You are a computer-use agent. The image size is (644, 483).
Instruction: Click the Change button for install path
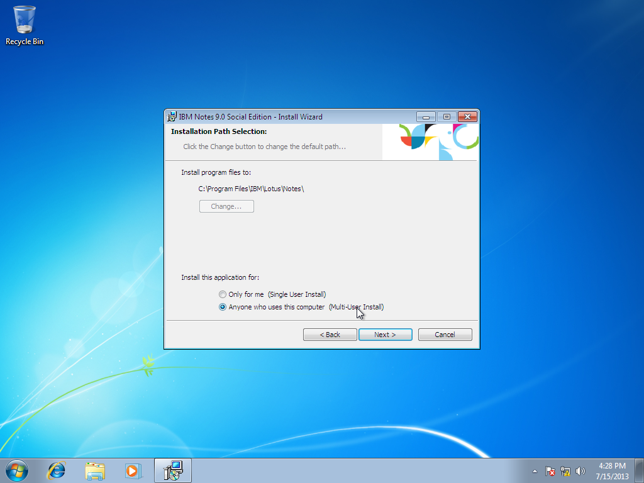(x=226, y=206)
